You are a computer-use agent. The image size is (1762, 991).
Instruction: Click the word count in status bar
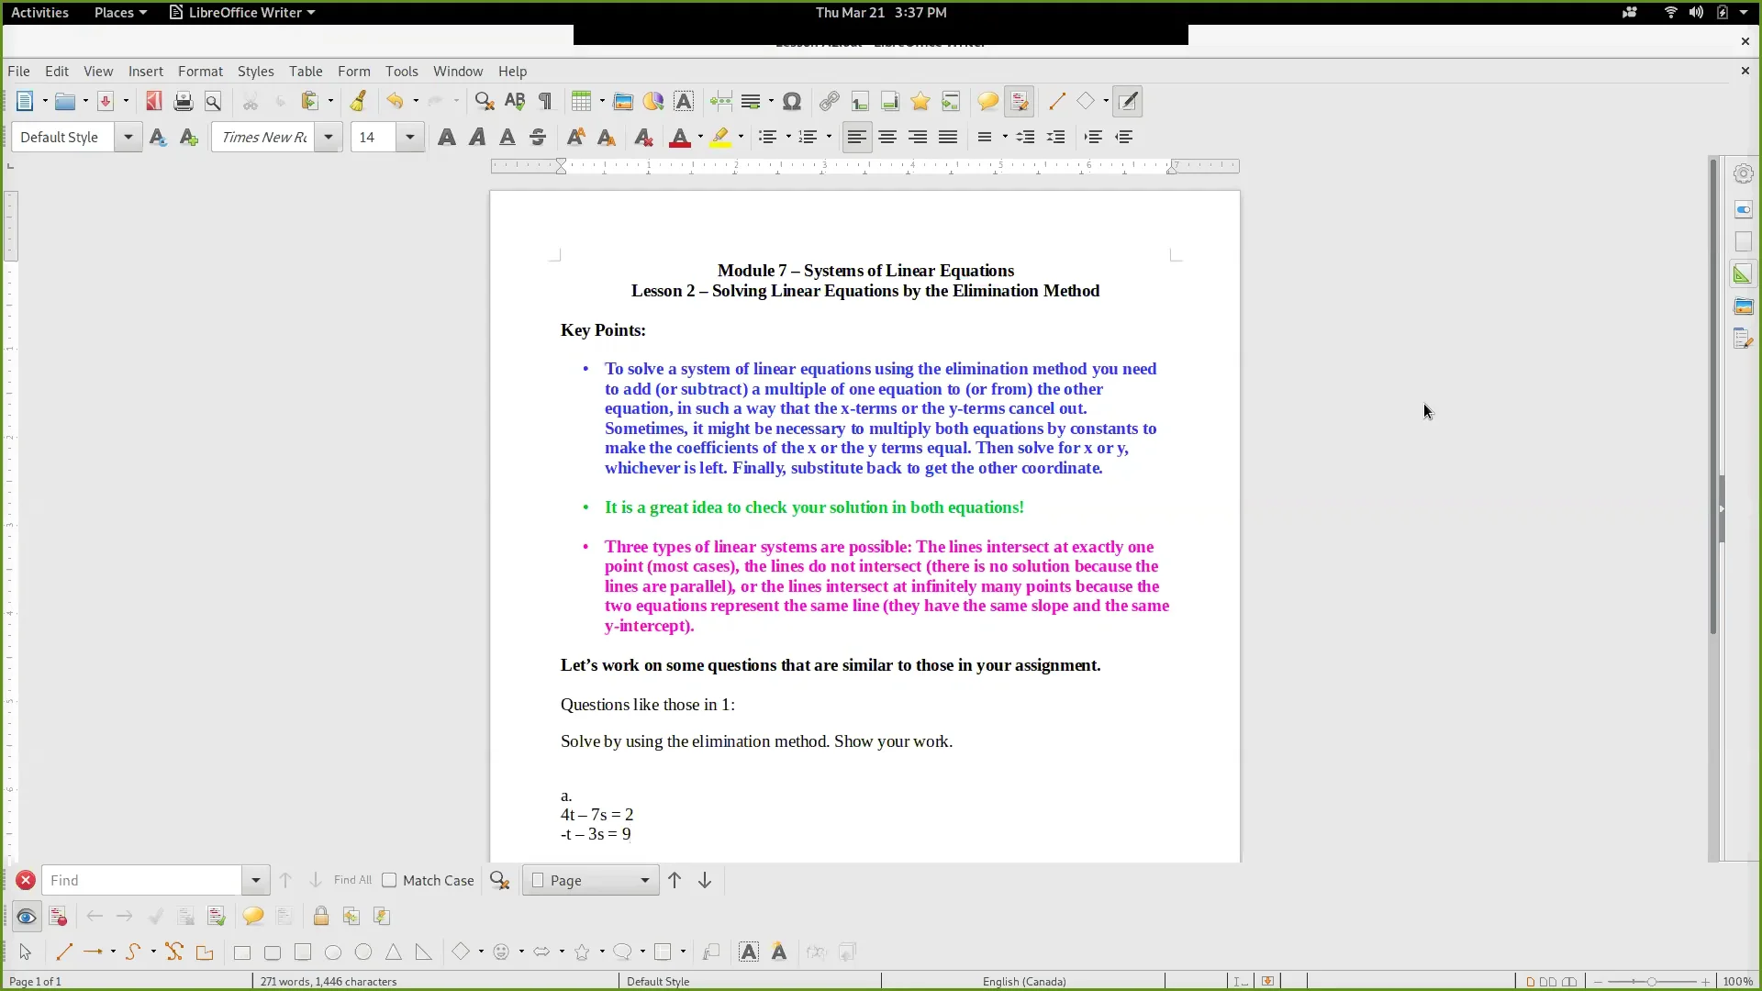329,981
